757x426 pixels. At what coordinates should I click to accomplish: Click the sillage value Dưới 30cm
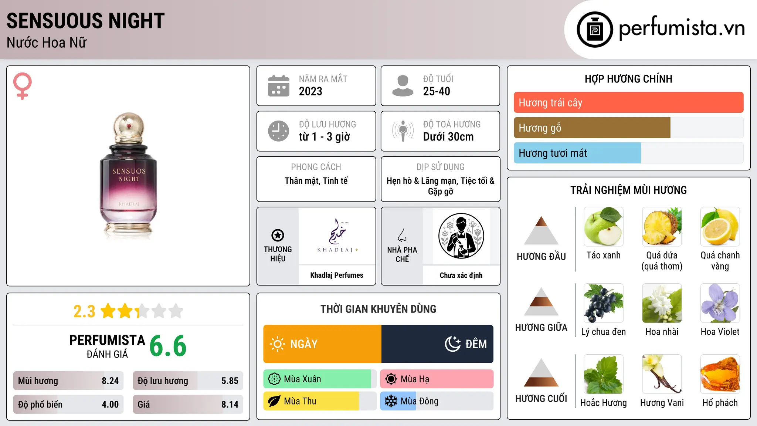pos(448,137)
